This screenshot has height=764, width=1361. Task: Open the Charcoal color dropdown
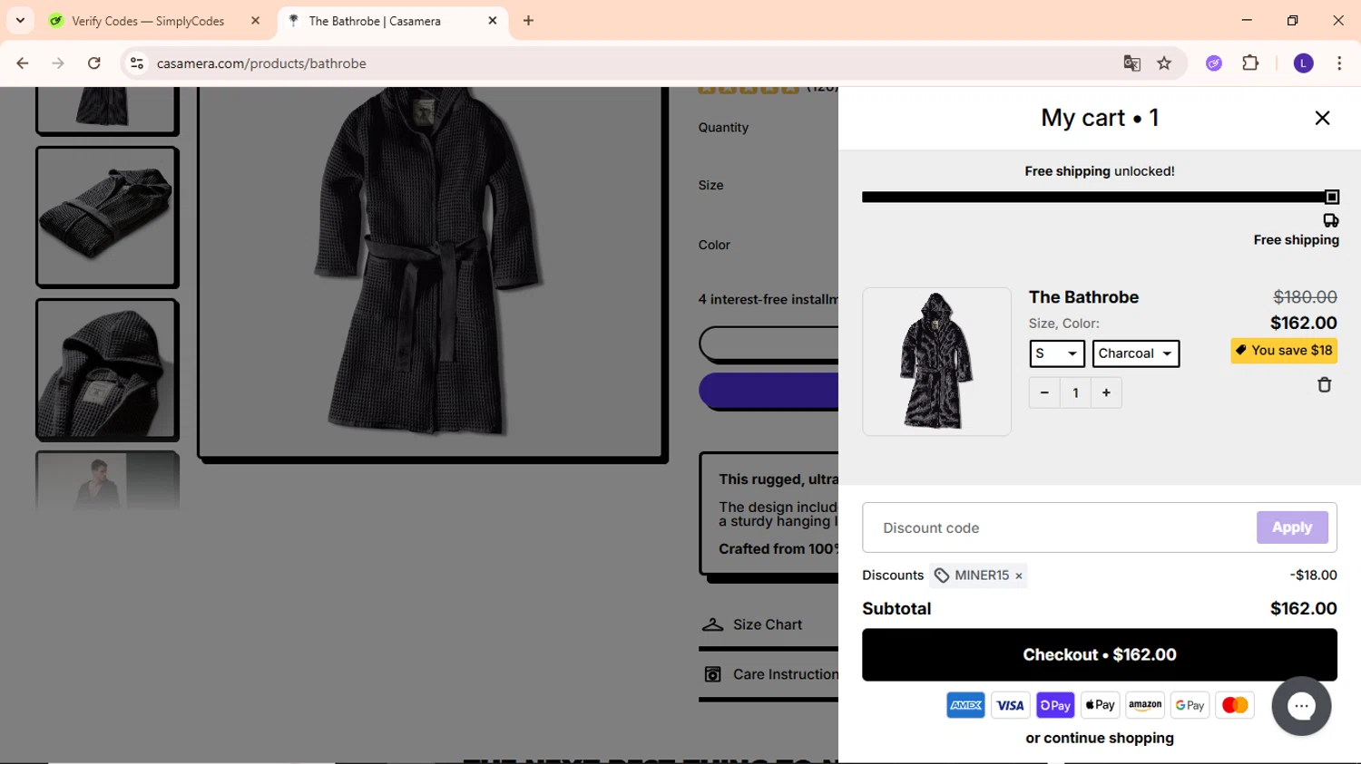point(1136,353)
